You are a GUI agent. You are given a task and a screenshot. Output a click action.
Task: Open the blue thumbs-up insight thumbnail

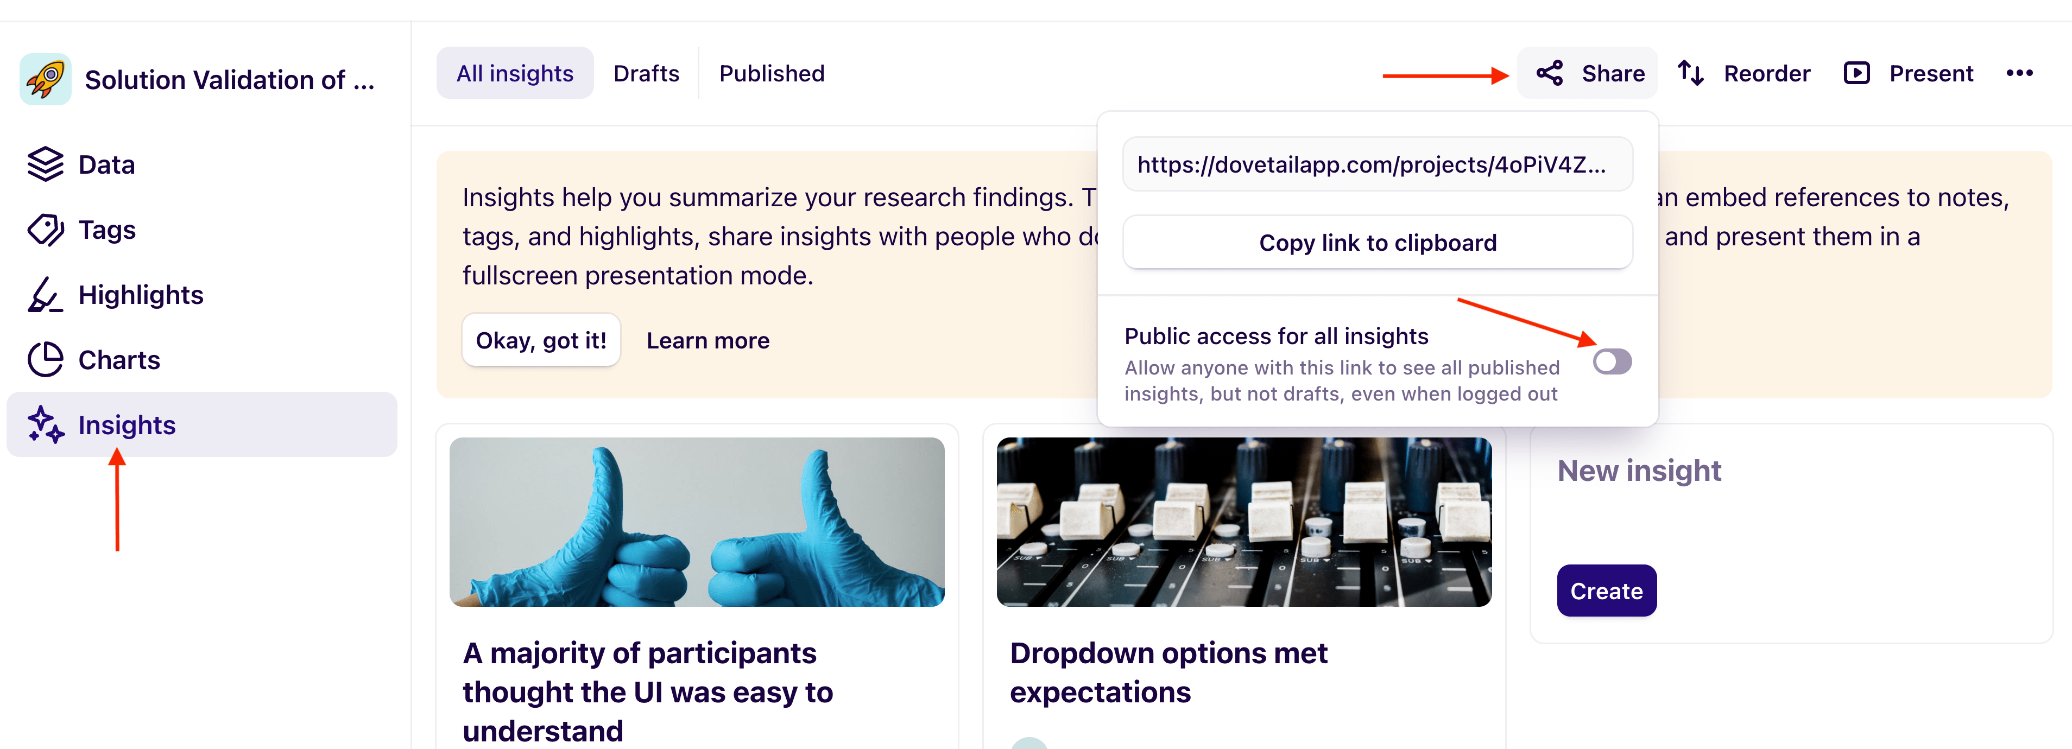tap(697, 522)
